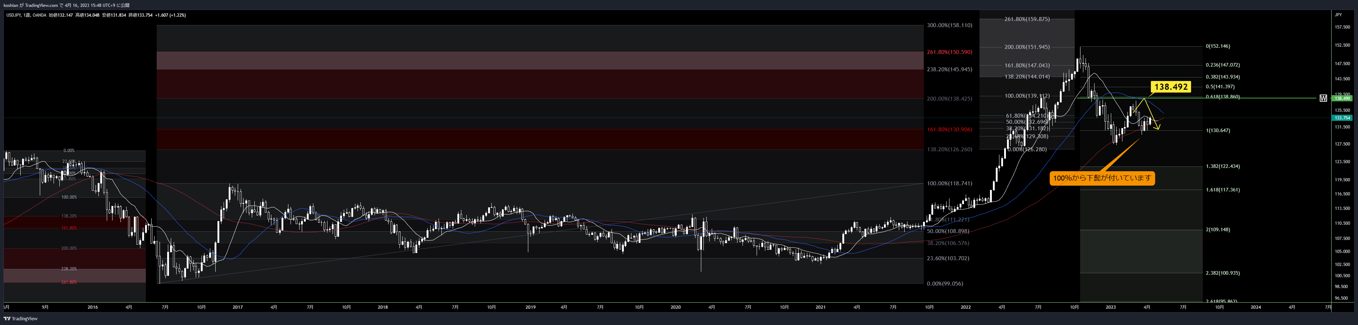Click the 2017 label on the time axis
This screenshot has width=1358, height=325.
coord(238,307)
